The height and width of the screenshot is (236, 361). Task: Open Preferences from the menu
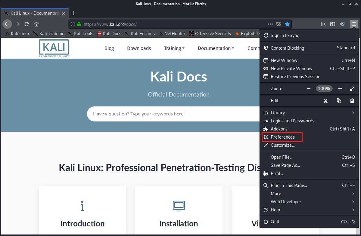tap(309, 137)
